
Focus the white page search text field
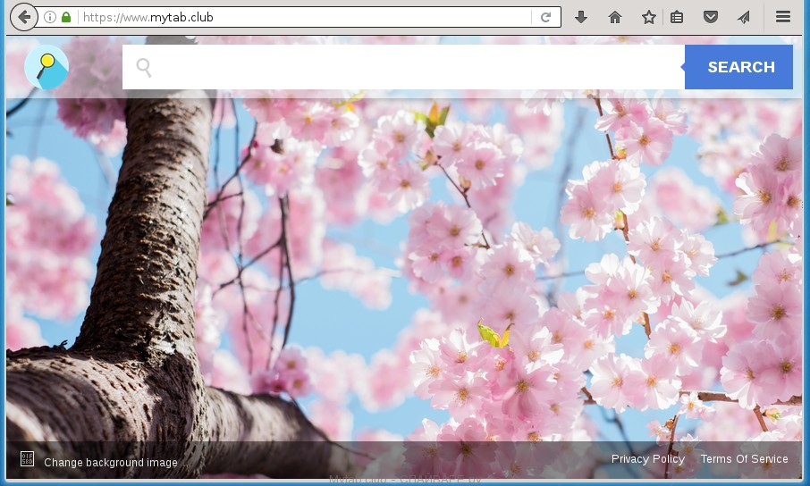[411, 67]
